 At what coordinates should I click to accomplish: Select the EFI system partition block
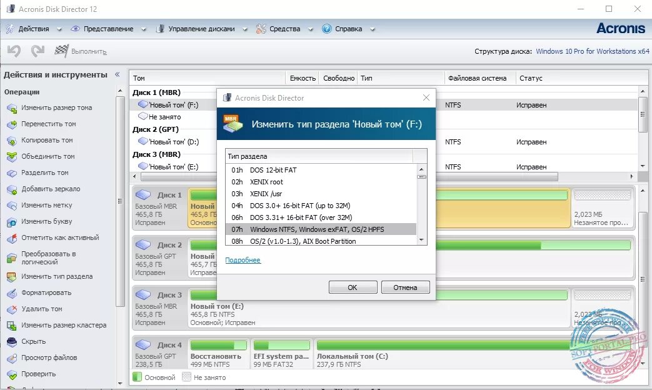pos(281,353)
